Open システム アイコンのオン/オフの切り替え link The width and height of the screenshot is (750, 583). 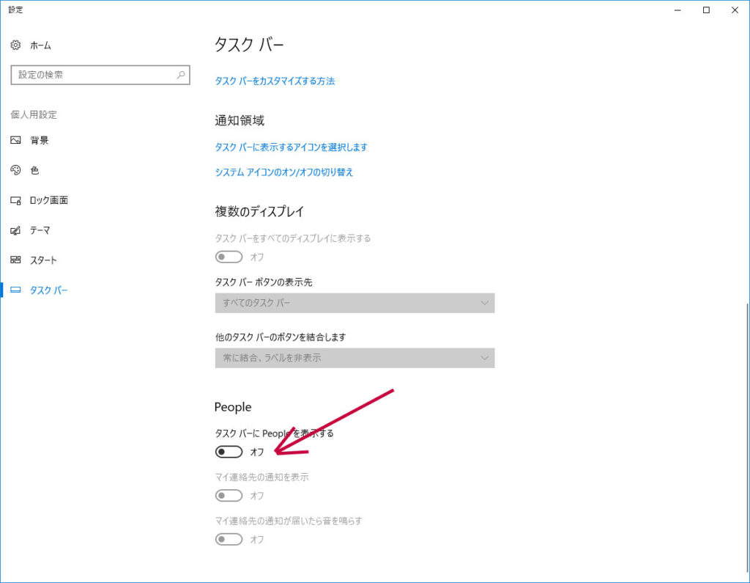[x=283, y=172]
